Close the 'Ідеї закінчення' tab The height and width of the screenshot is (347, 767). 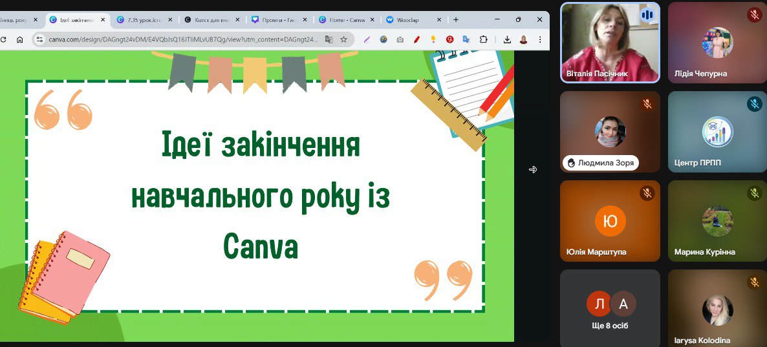pyautogui.click(x=103, y=19)
